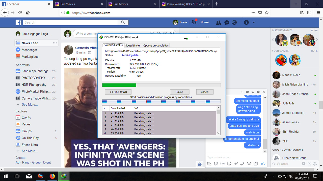Expand See More under Shortcuts
Screen dimensions: 323x181
(30, 105)
